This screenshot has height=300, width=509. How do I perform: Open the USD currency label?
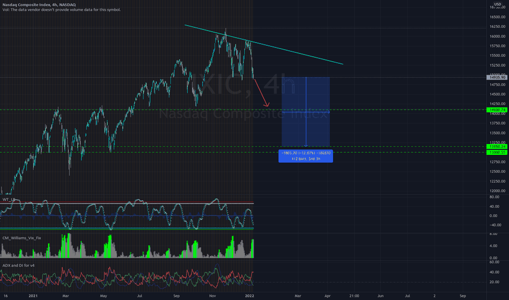(498, 4)
